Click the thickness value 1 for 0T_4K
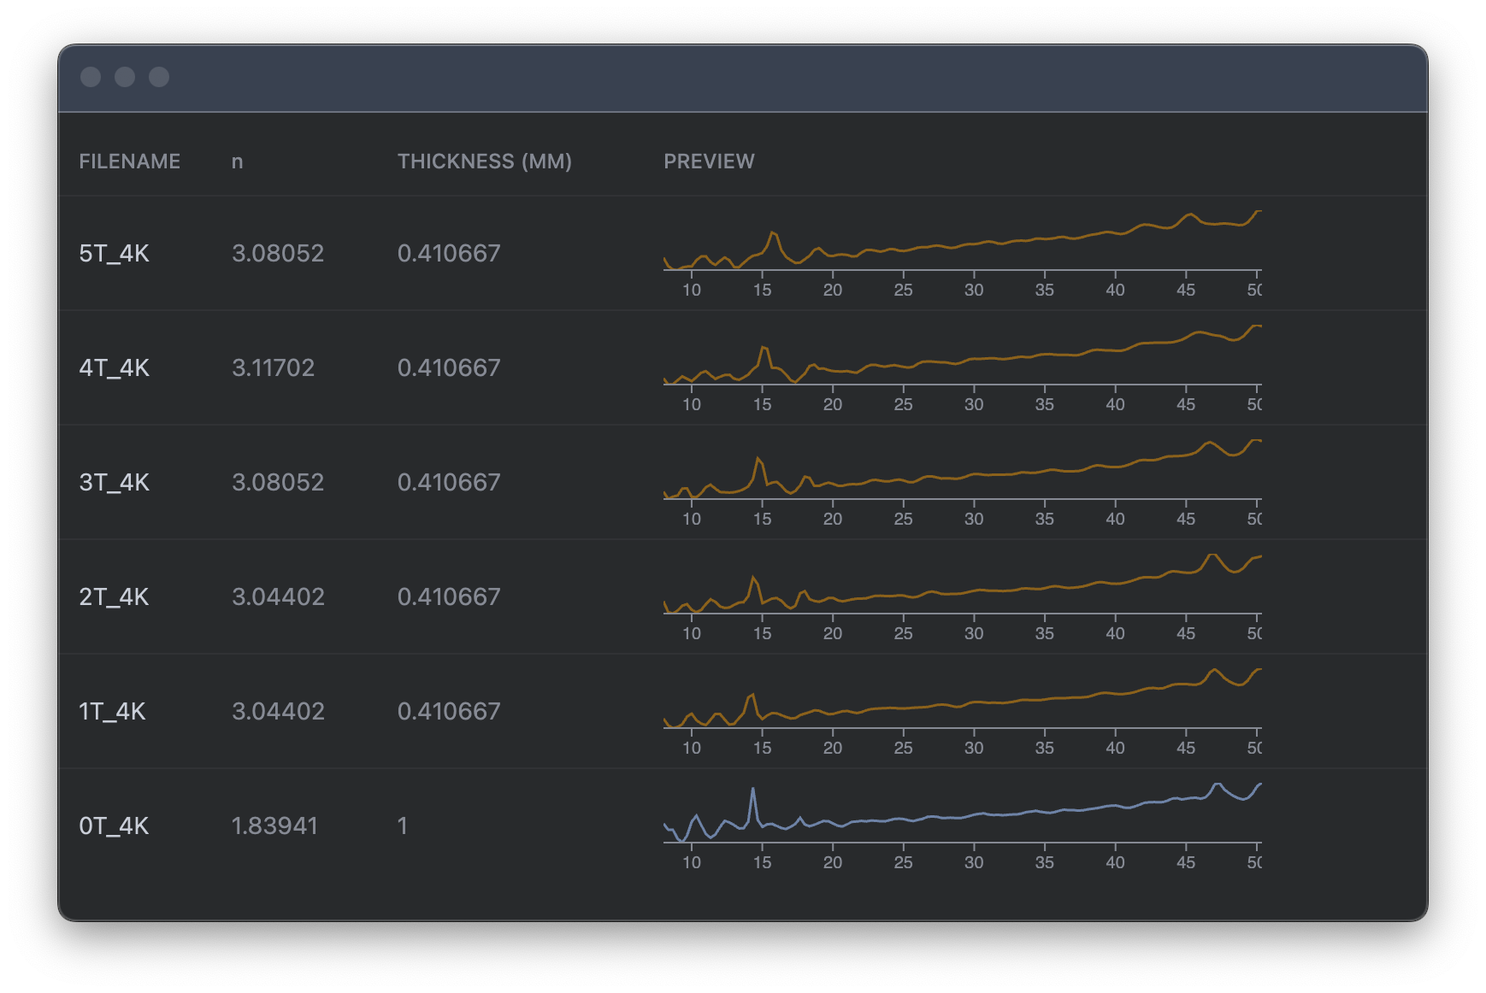The width and height of the screenshot is (1486, 993). click(x=402, y=826)
